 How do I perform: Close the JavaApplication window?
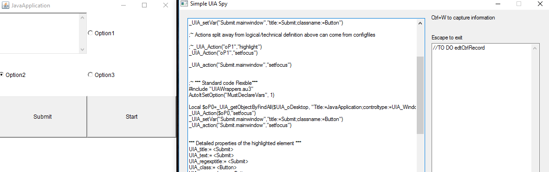tap(166, 5)
